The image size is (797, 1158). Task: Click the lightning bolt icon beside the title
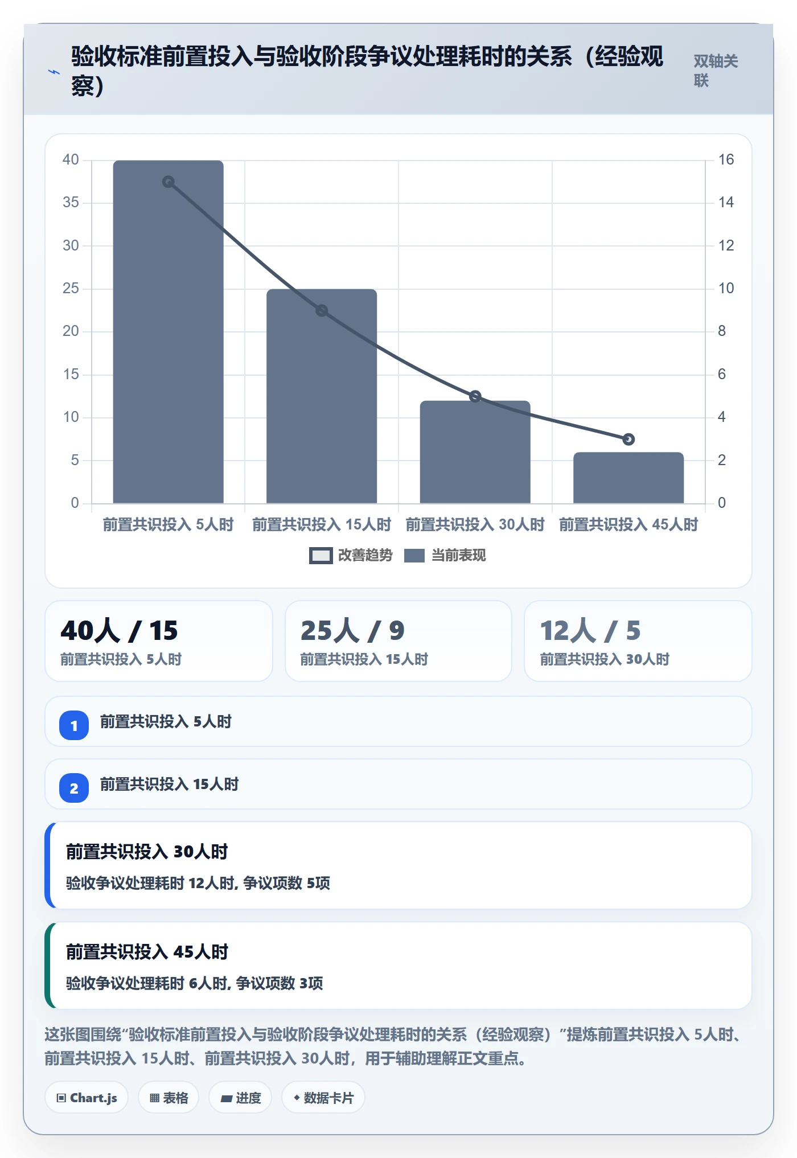coord(54,72)
